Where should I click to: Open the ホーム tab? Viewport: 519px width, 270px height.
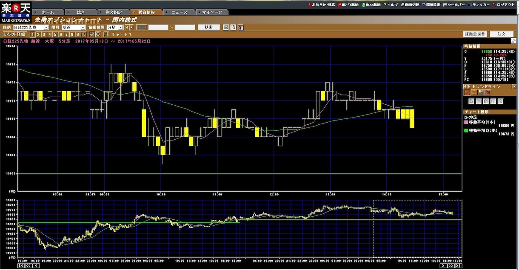48,12
